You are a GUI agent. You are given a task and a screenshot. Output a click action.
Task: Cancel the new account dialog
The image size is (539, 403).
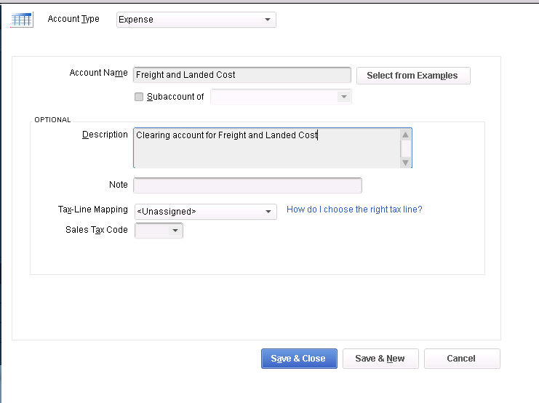[x=461, y=359]
